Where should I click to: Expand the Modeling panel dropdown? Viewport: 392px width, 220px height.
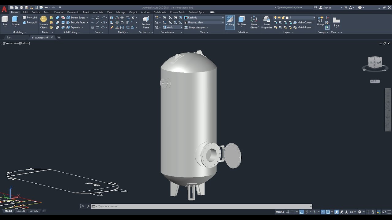19,32
